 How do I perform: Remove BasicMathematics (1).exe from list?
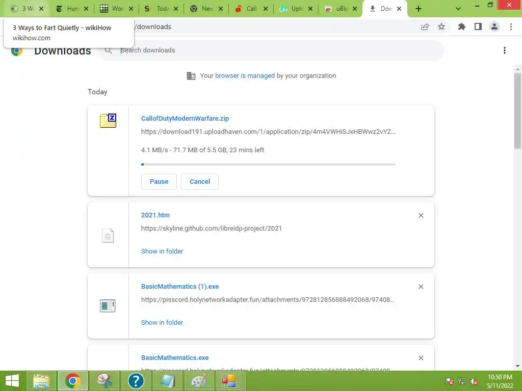tap(421, 287)
